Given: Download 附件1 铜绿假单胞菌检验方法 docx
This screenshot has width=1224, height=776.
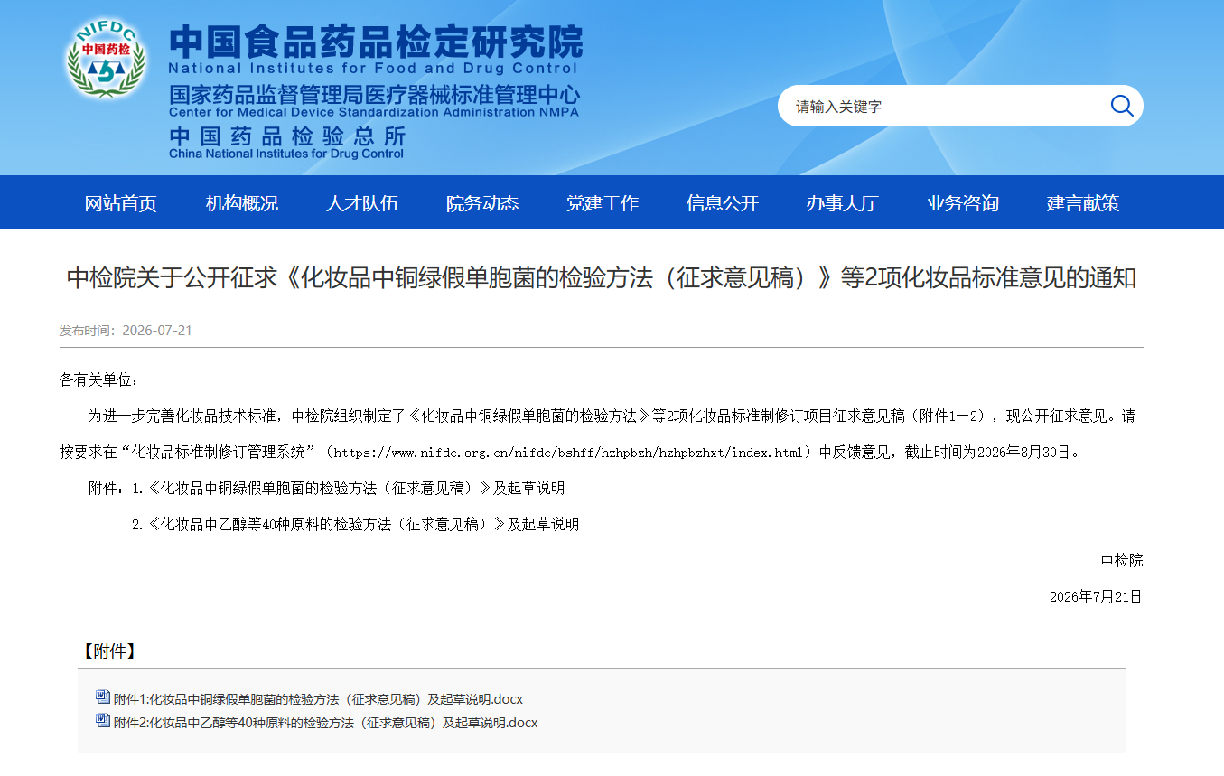Looking at the screenshot, I should point(318,699).
